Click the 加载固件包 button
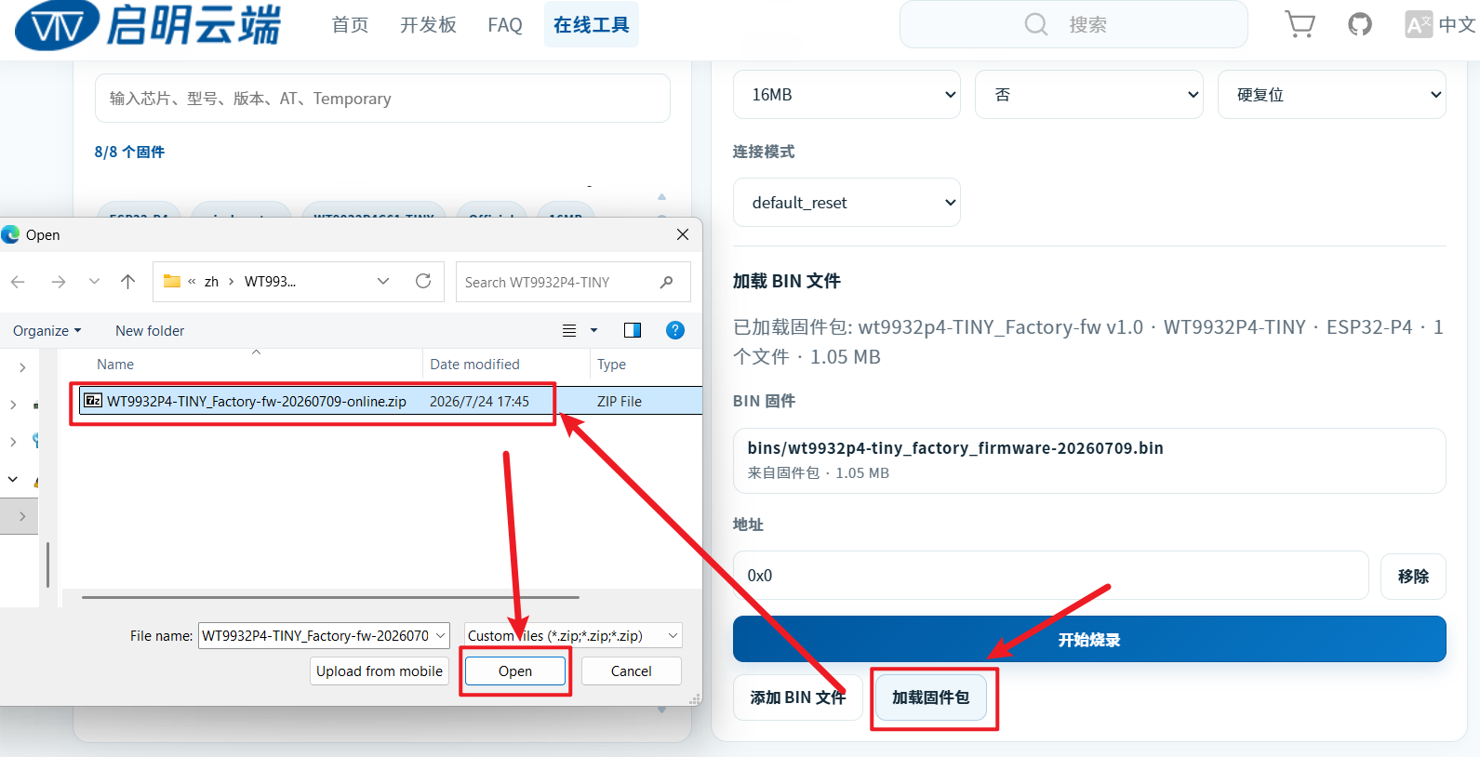This screenshot has width=1480, height=757. coord(931,697)
